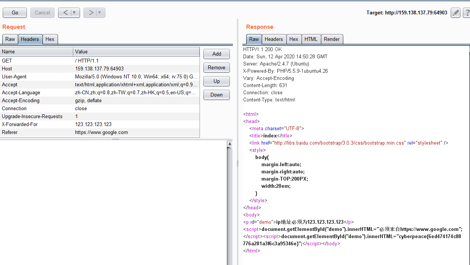Sort by the Value column header
Screen dimensions: 470x265
[x=136, y=52]
